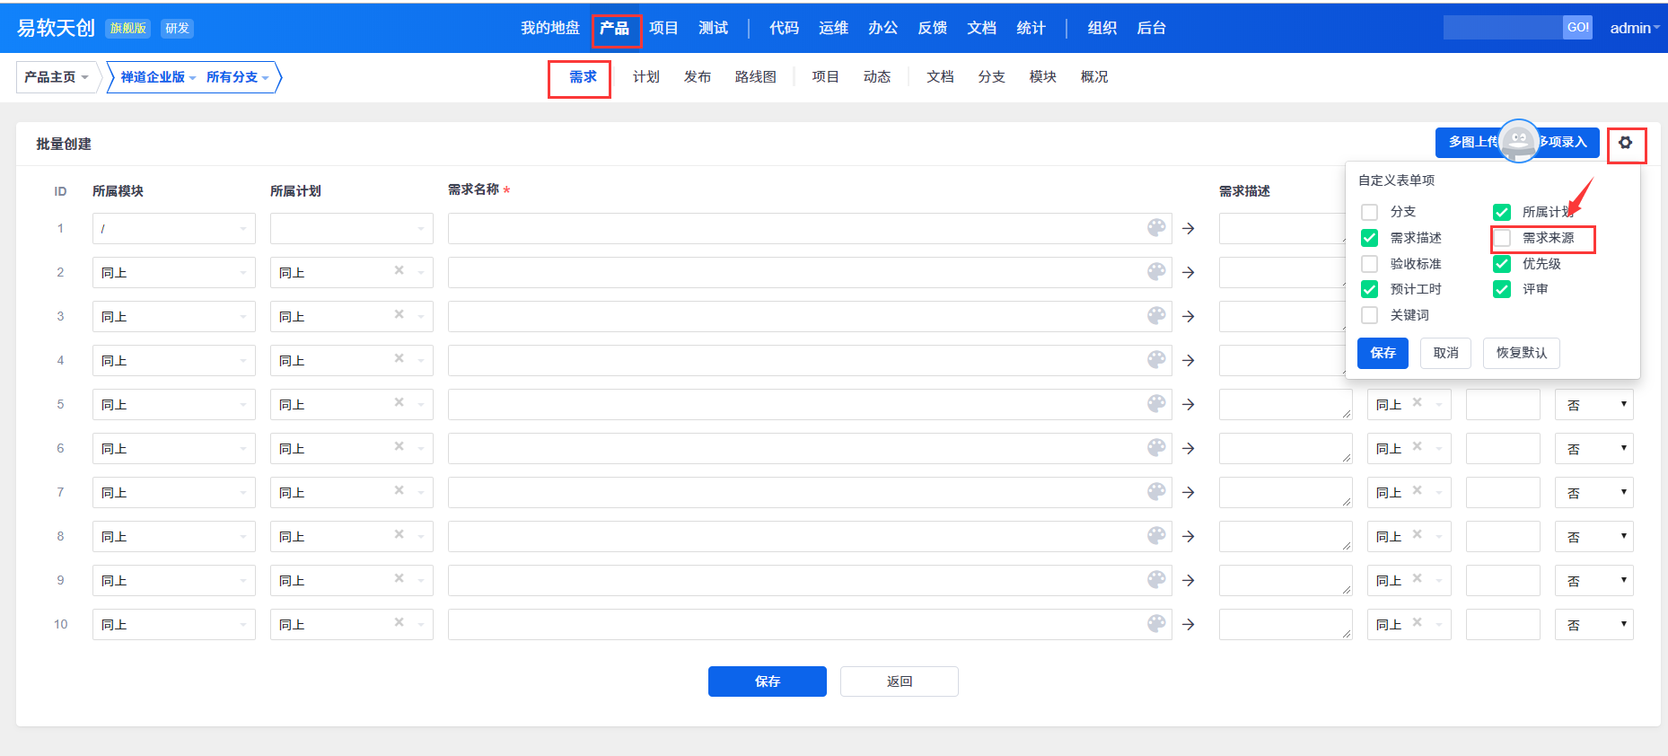Switch to the 路线图 tab
The width and height of the screenshot is (1668, 756).
[x=756, y=77]
